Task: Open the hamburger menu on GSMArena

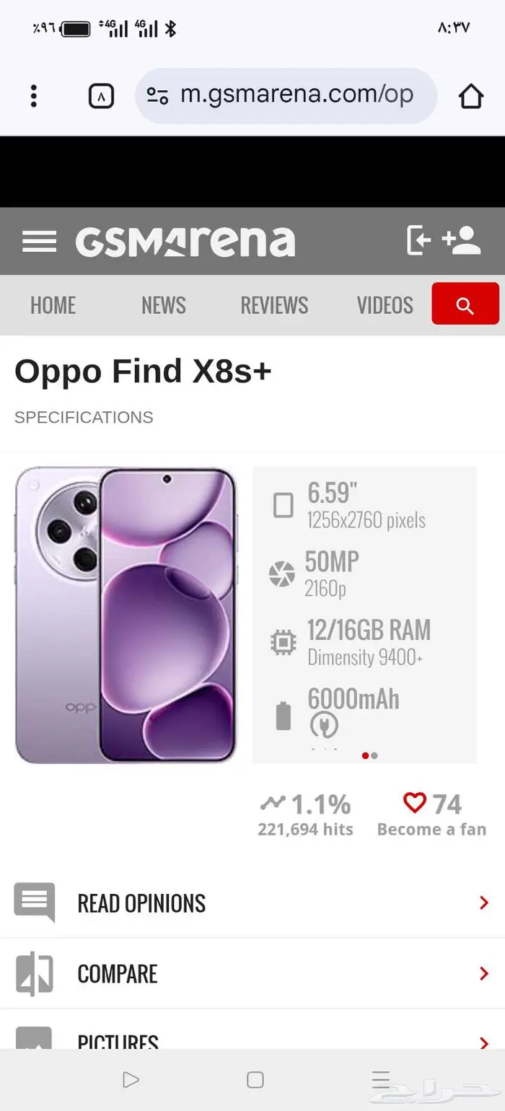Action: click(40, 242)
